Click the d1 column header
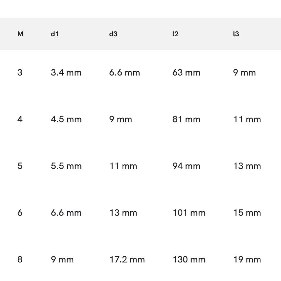 [55, 34]
